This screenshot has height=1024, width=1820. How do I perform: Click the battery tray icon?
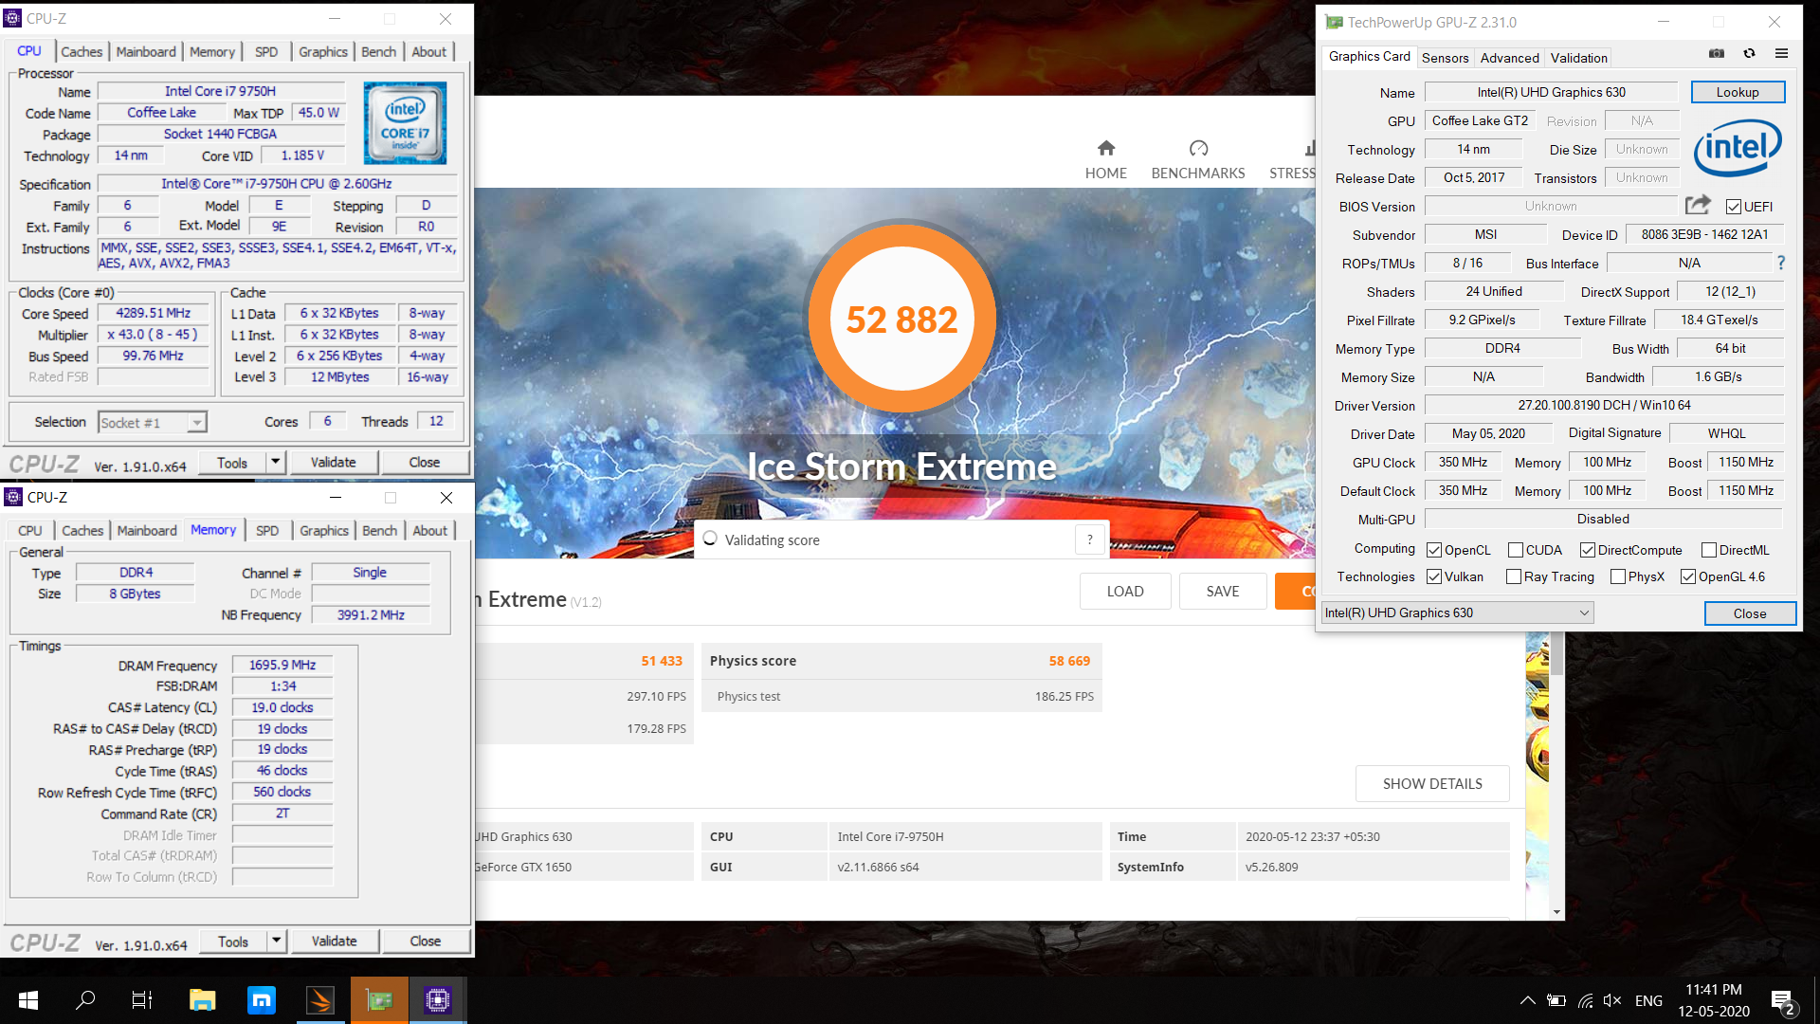(x=1556, y=1000)
